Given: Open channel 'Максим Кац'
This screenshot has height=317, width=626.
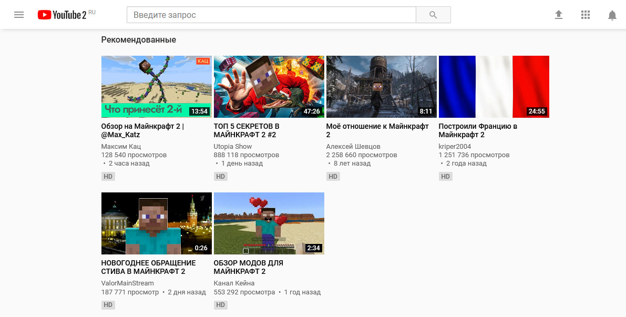Looking at the screenshot, I should [121, 147].
